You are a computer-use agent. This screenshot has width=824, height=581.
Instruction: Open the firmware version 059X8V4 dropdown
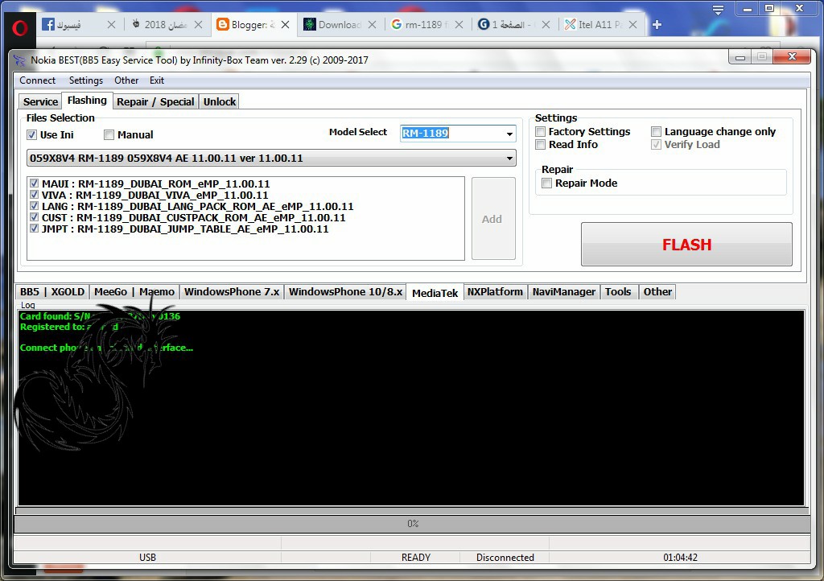point(509,159)
